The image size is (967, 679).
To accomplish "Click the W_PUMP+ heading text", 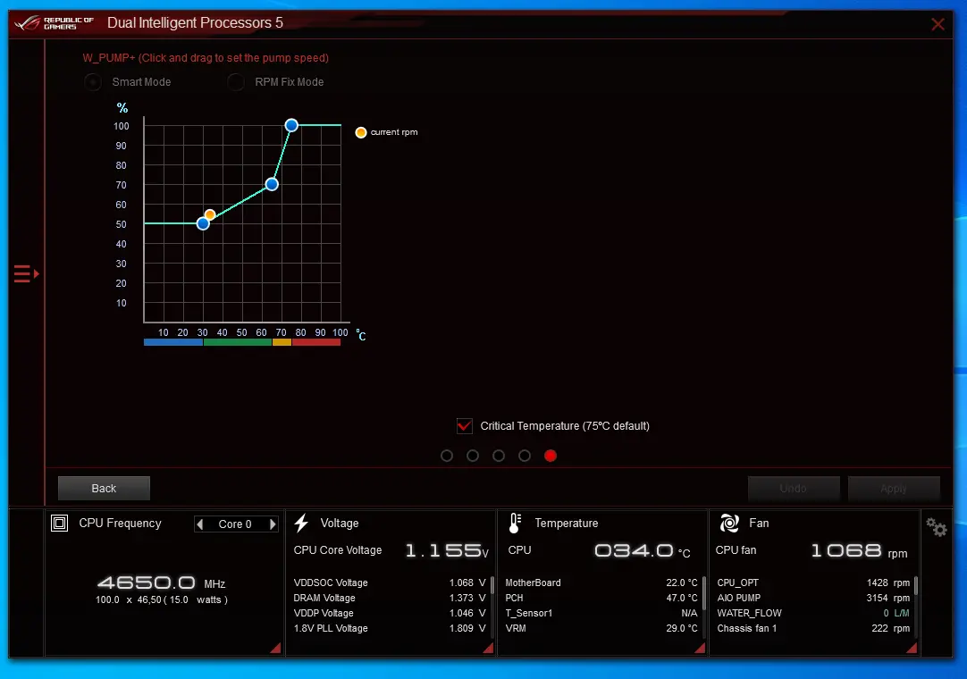I will 206,58.
